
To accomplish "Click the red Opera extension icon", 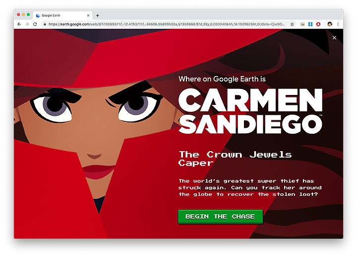I will [318, 24].
